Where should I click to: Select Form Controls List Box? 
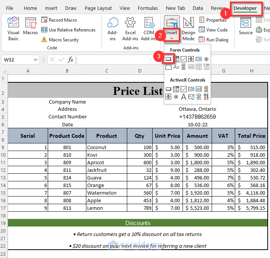point(199,59)
